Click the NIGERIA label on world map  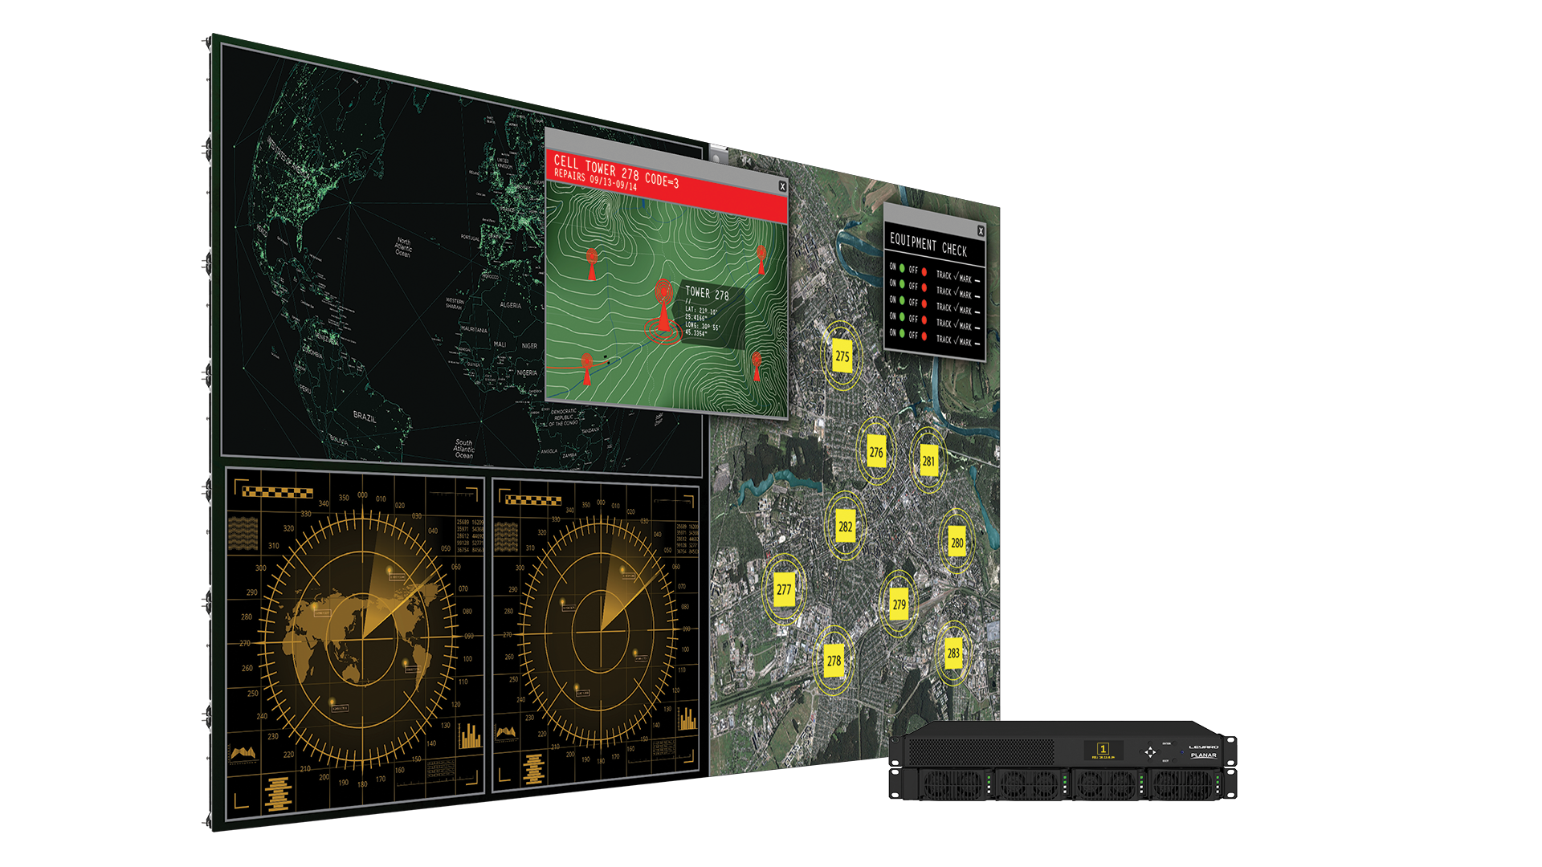coord(527,372)
